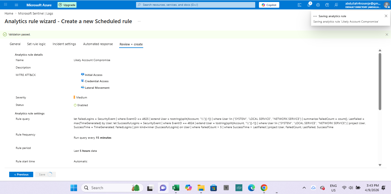391x194 pixels.
Task: Open Microsoft Store from the taskbar
Action: [213, 188]
